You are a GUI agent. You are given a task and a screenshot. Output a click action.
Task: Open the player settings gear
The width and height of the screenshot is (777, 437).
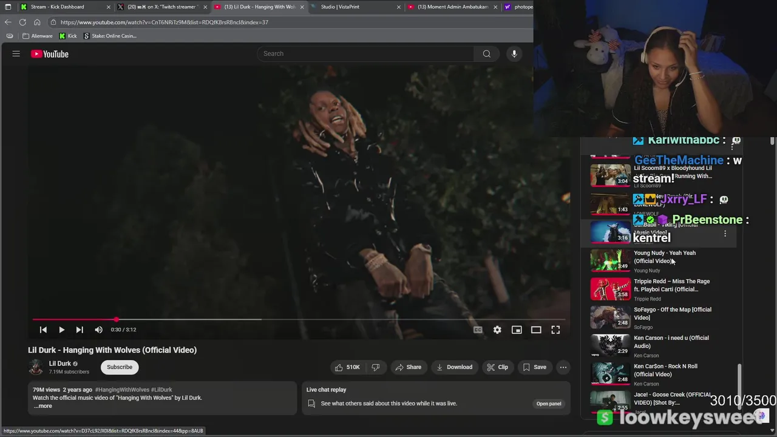[x=497, y=330]
